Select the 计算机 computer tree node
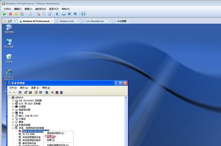221x146 pixels. [22, 119]
